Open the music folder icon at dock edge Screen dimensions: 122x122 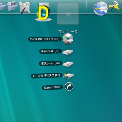point(3,6)
